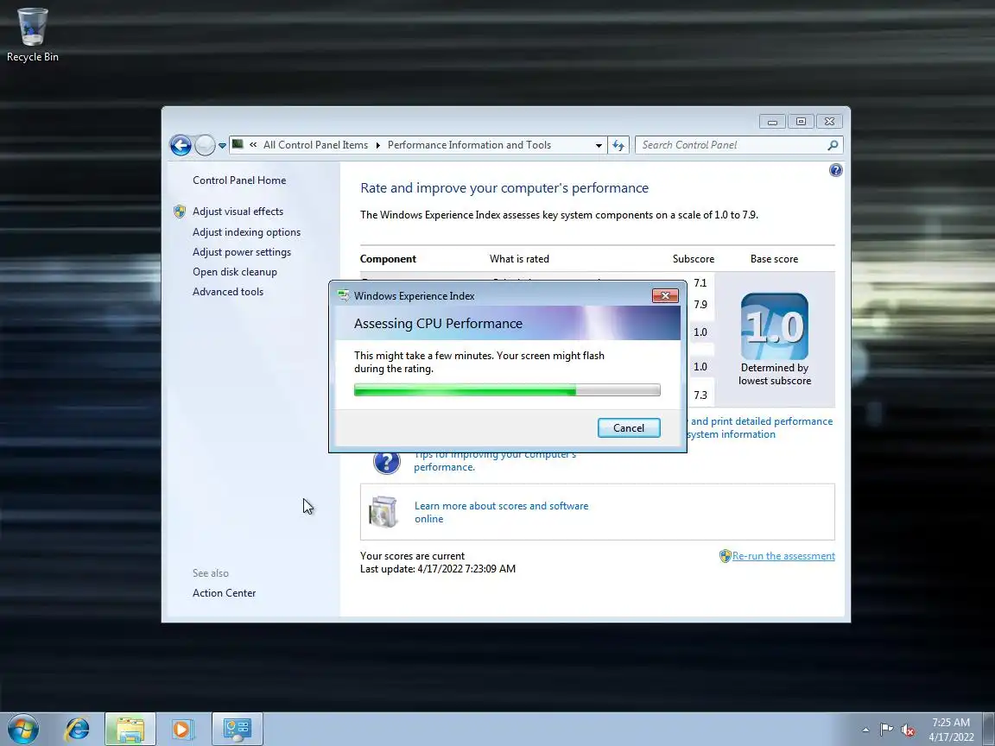The width and height of the screenshot is (995, 746).
Task: Click the 7.3 subscore value
Action: (x=700, y=395)
